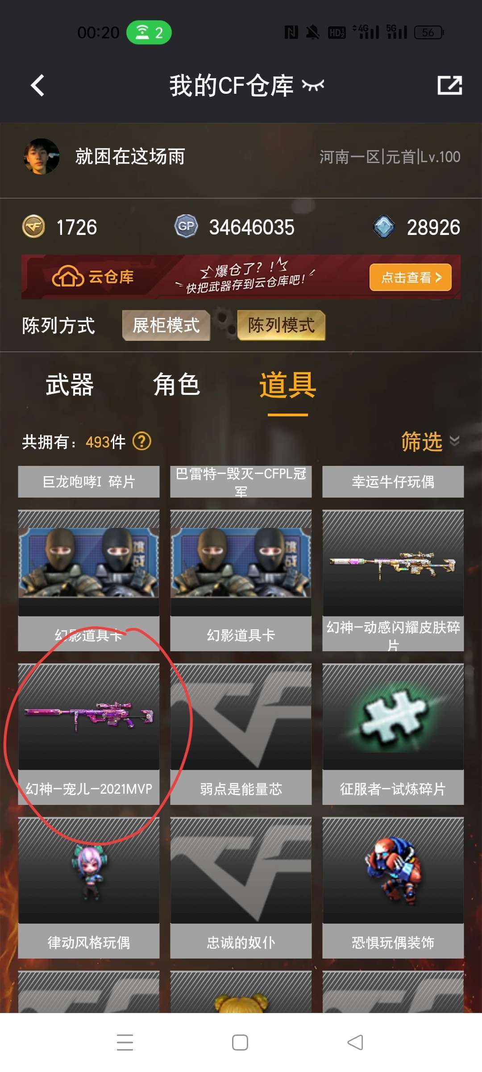Screen dimensions: 482x1072
Task: Click the 点击查看 button
Action: click(x=411, y=277)
